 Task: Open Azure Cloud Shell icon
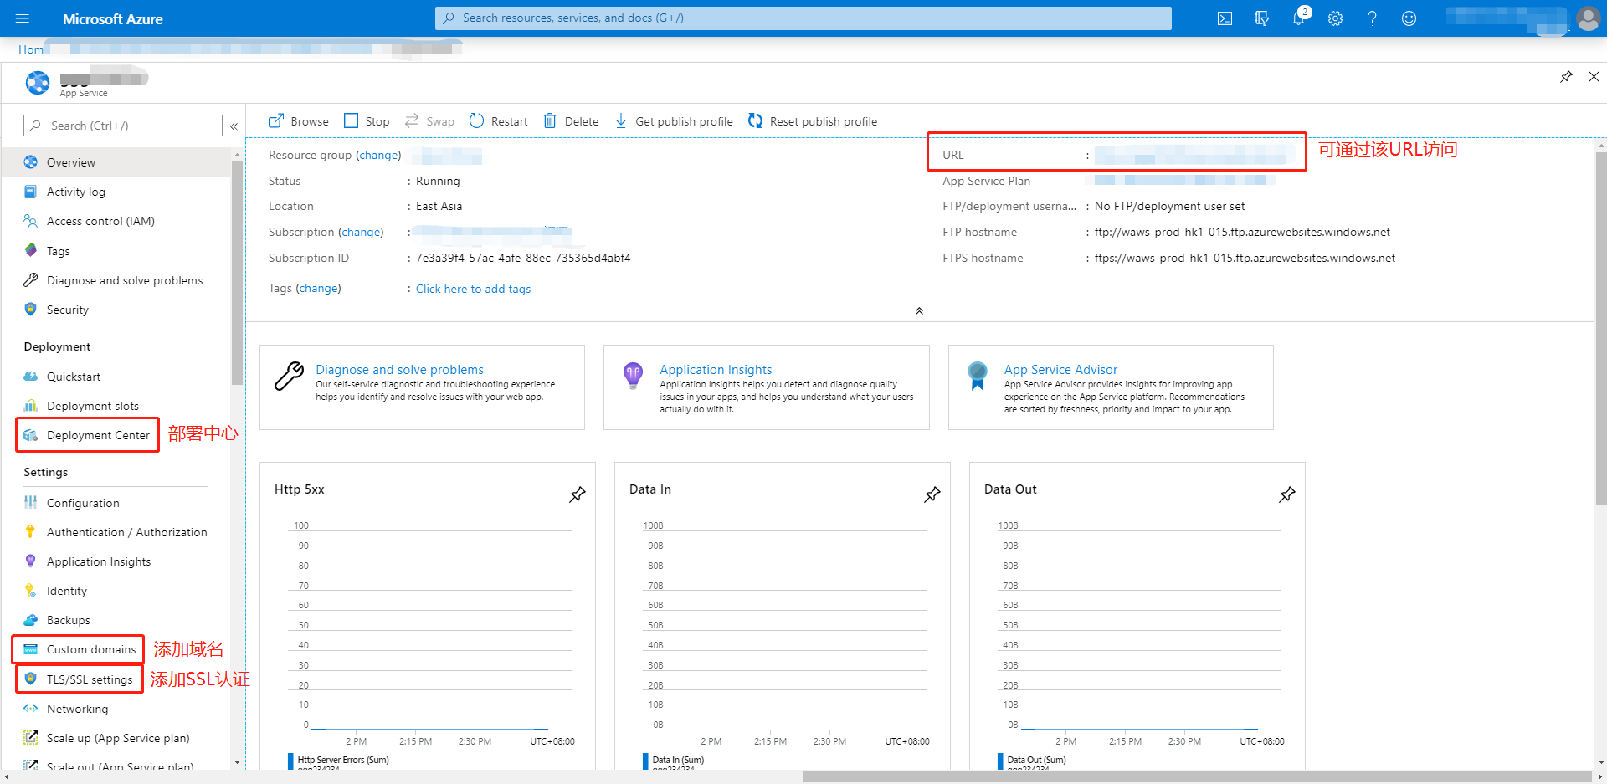click(x=1225, y=18)
